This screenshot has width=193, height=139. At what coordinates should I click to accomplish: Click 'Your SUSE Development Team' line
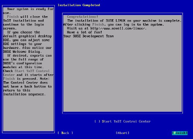coord(88,36)
